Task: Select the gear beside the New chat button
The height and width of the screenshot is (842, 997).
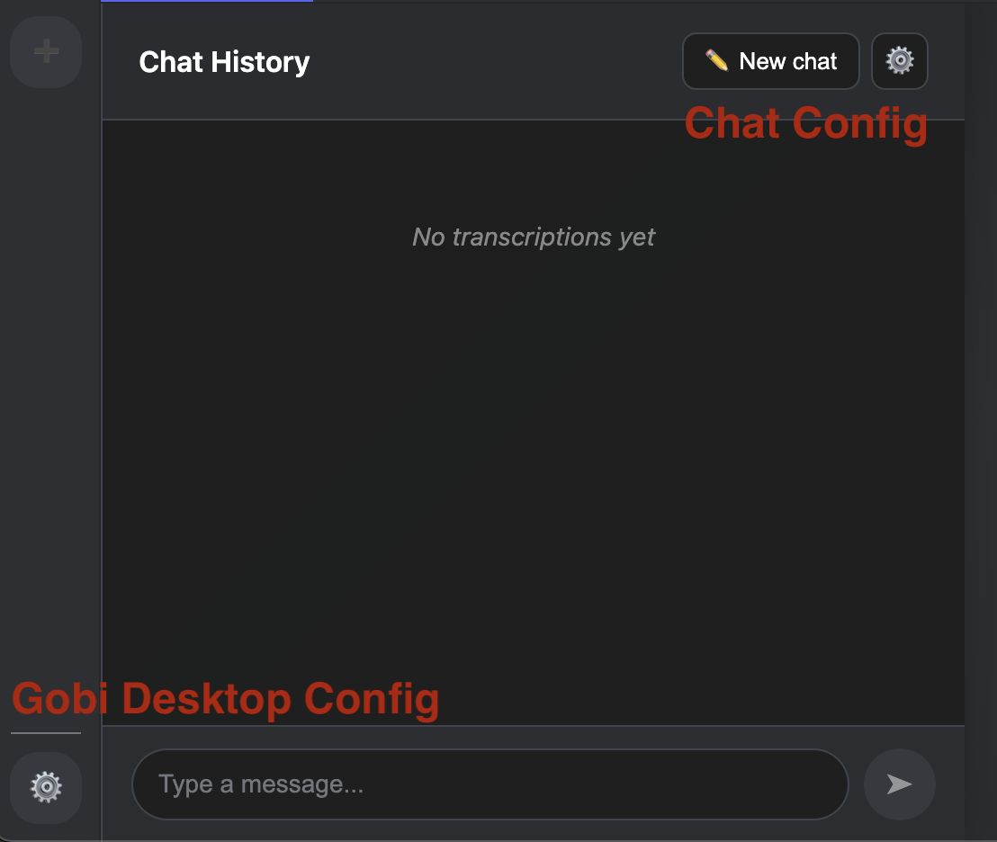Action: point(899,60)
